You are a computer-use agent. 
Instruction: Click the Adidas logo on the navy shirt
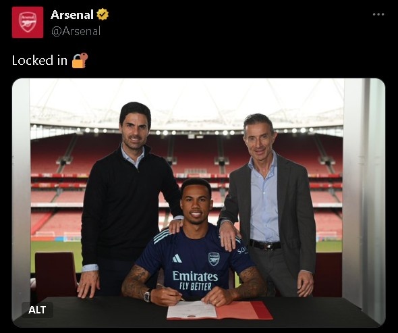click(177, 259)
